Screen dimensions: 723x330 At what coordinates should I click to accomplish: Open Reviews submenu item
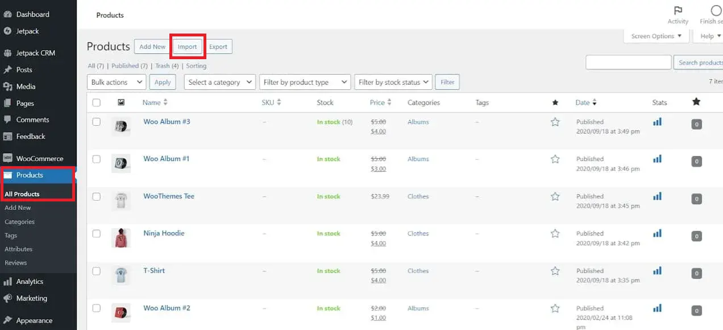(x=15, y=263)
